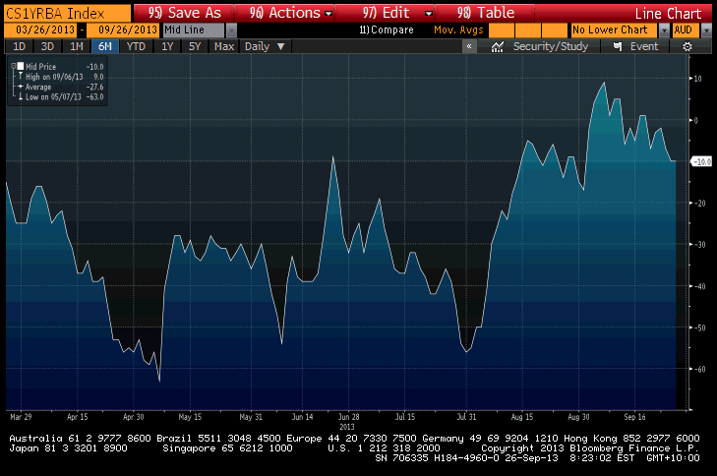Click the Security/Study chart icon
717x476 pixels.
tap(497, 46)
